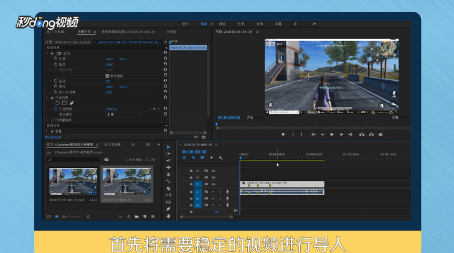Viewport: 454px width, 253px height.
Task: Switch to the Media Browser tab
Action: [x=112, y=145]
